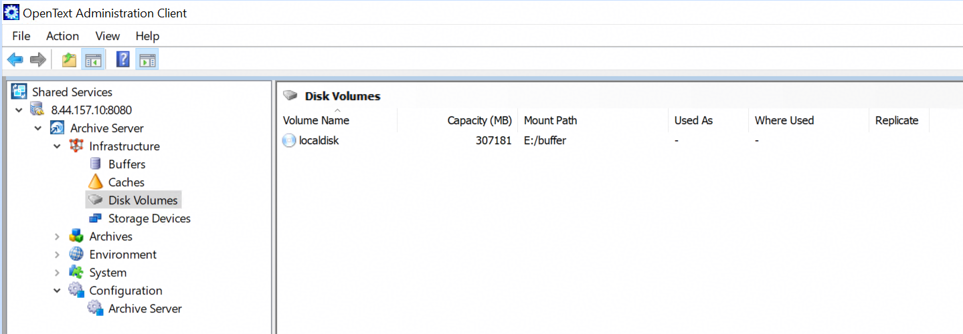This screenshot has width=963, height=334.
Task: Click the localdisk volume icon
Action: (x=289, y=140)
